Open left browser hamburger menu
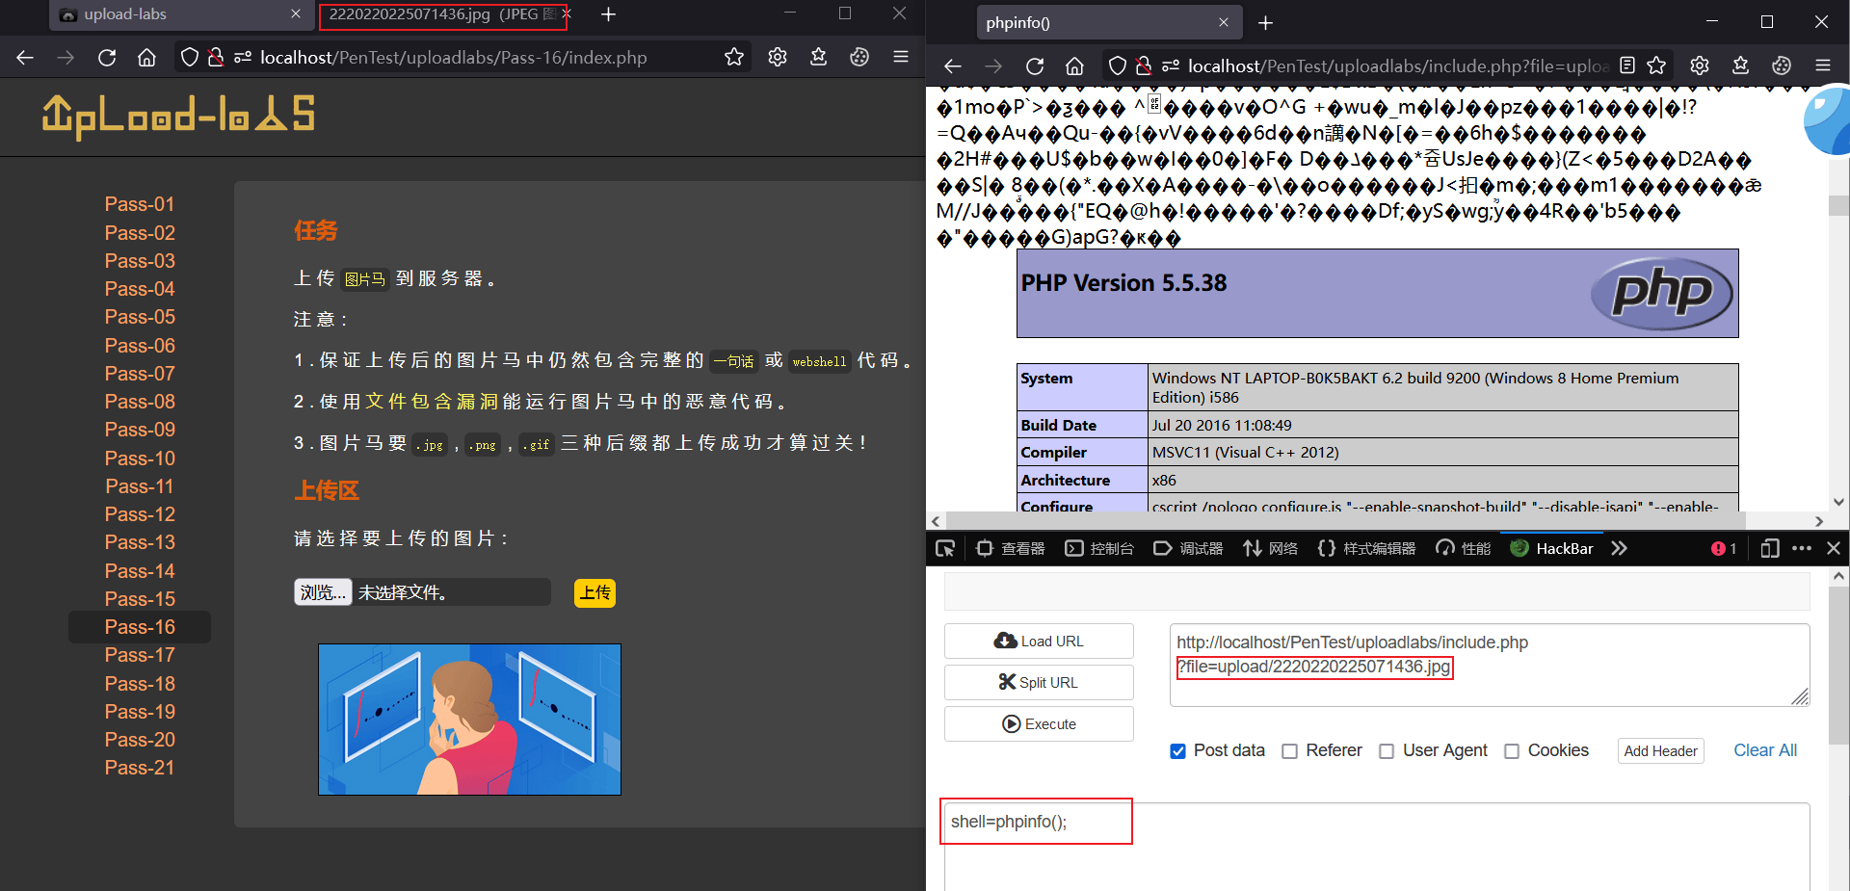Image resolution: width=1850 pixels, height=891 pixels. 901,58
